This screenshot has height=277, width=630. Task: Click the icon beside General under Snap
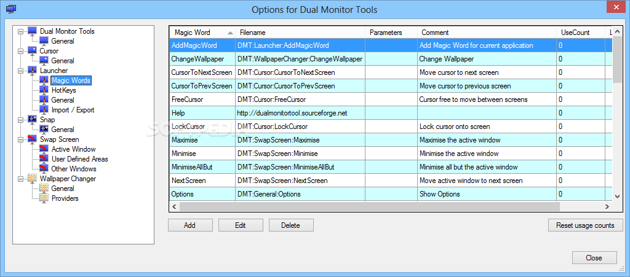(44, 130)
